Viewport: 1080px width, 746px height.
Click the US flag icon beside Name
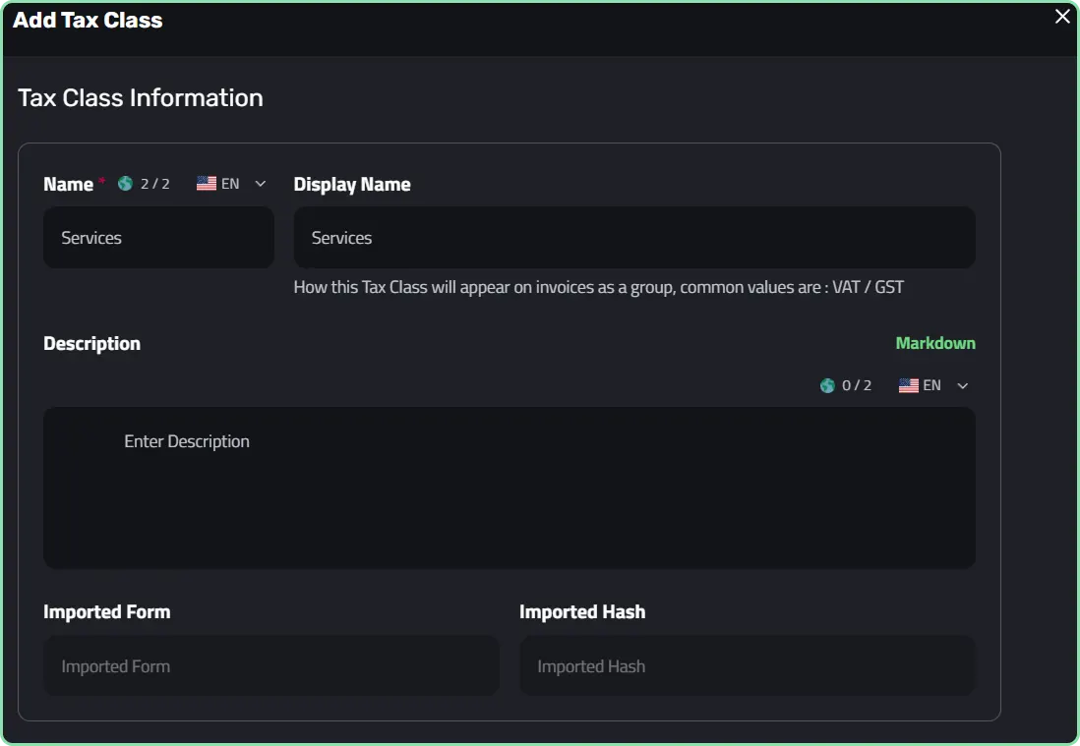[206, 183]
